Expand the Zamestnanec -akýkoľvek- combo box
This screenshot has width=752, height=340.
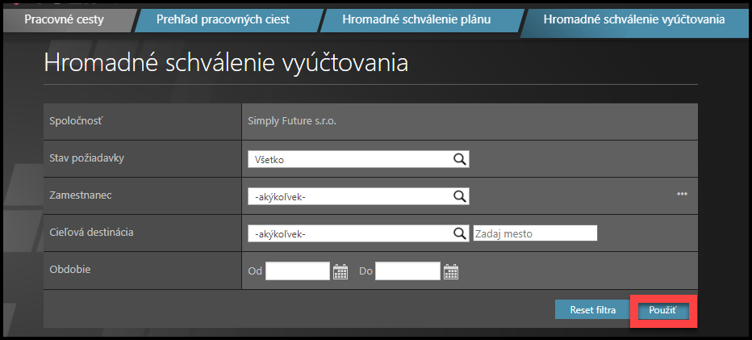click(x=349, y=196)
